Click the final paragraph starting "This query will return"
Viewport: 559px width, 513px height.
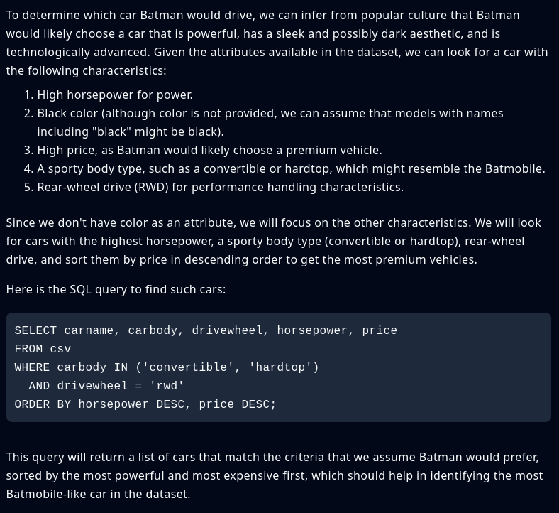(274, 475)
